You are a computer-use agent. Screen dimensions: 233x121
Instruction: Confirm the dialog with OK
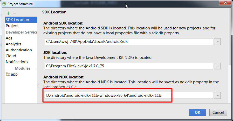(x=197, y=112)
